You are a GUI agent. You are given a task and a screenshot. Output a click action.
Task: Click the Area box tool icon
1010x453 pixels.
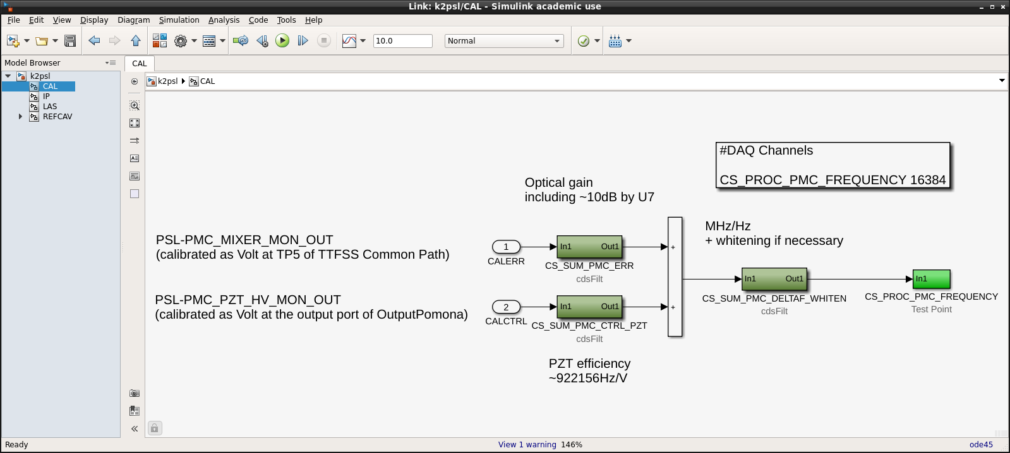pos(135,194)
